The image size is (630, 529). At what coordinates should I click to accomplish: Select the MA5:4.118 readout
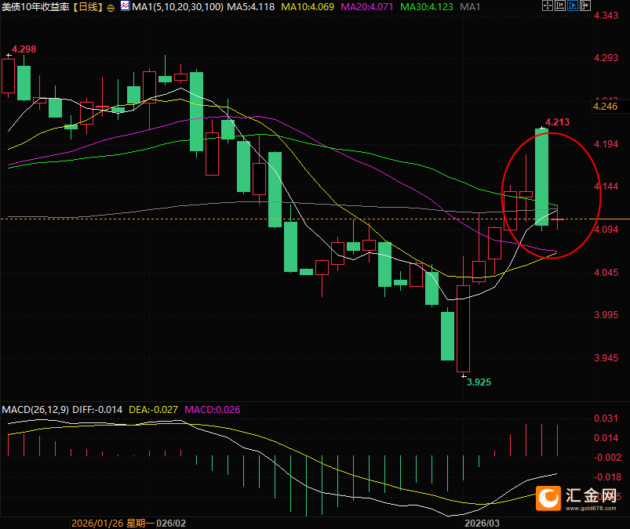(x=251, y=7)
